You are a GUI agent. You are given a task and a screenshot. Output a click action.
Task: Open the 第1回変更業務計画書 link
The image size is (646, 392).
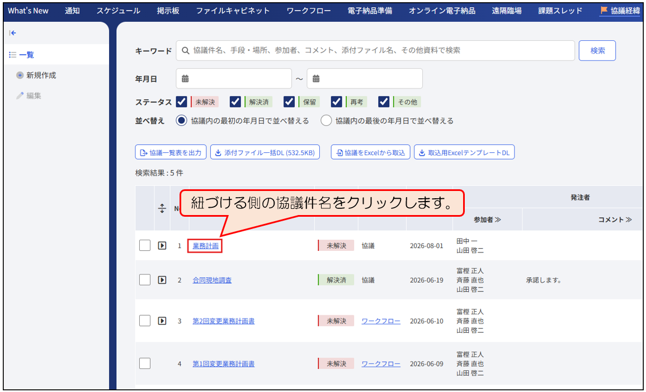point(224,363)
